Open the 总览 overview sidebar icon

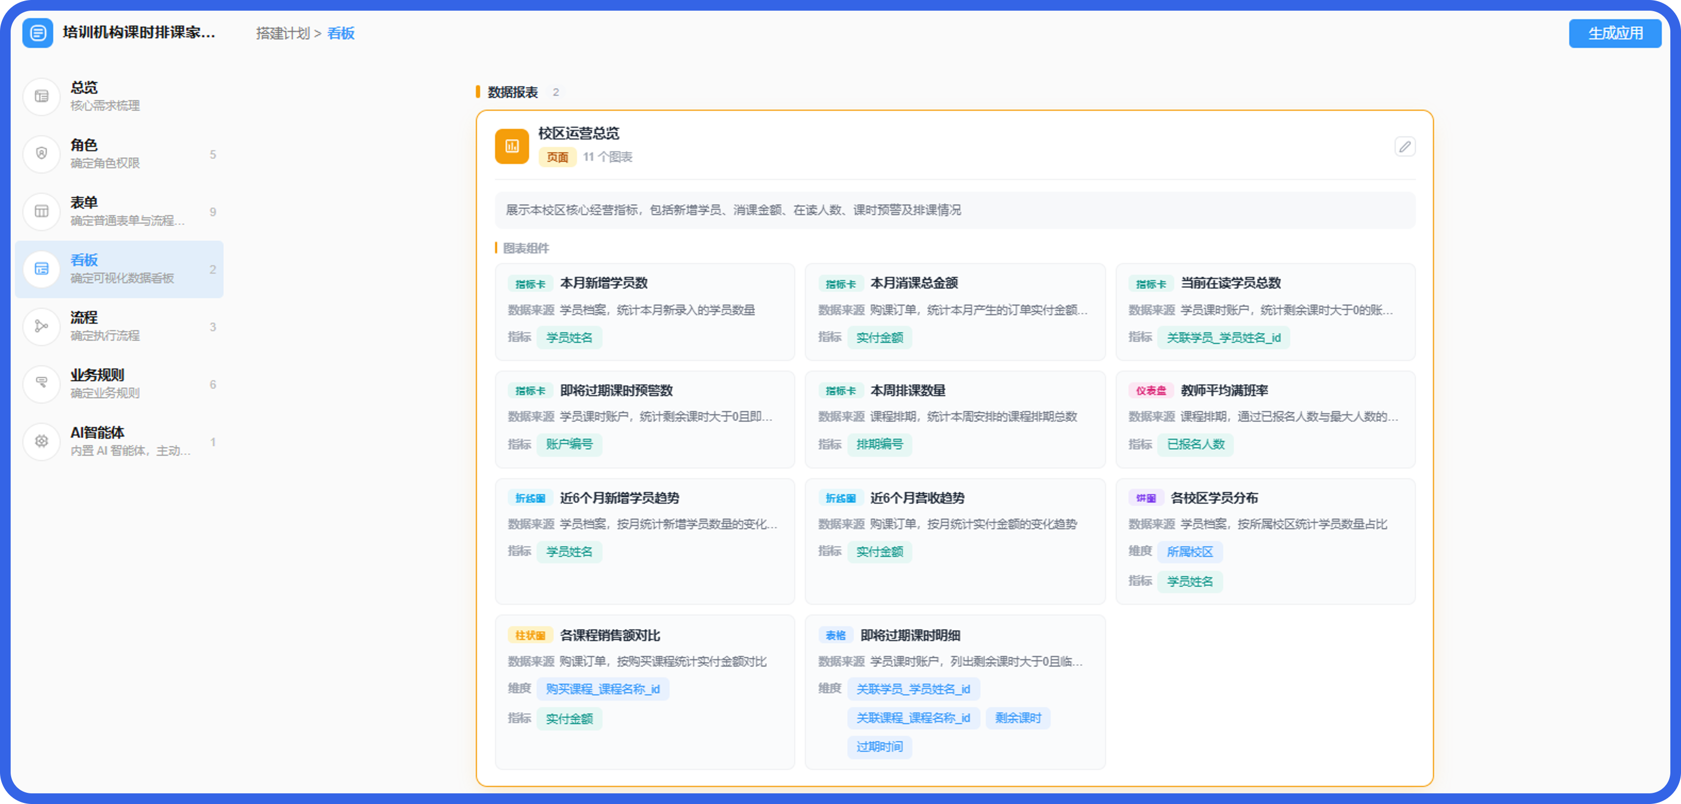[x=42, y=96]
